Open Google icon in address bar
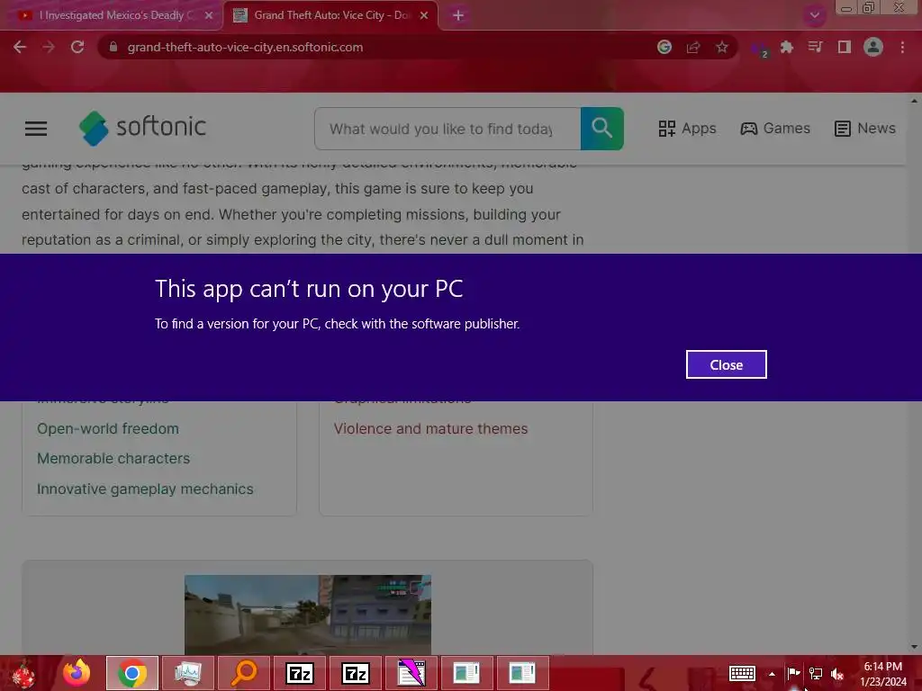This screenshot has width=922, height=691. coord(664,47)
